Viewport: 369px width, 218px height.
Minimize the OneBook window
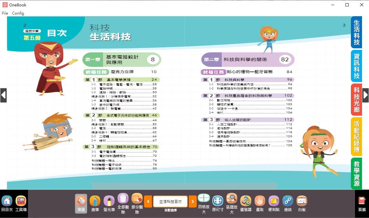333,5
